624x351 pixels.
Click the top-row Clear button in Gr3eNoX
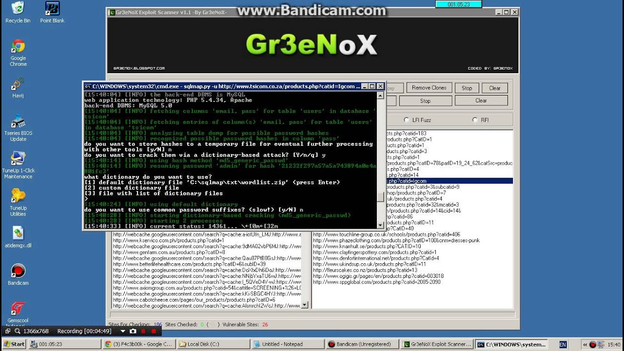[495, 88]
